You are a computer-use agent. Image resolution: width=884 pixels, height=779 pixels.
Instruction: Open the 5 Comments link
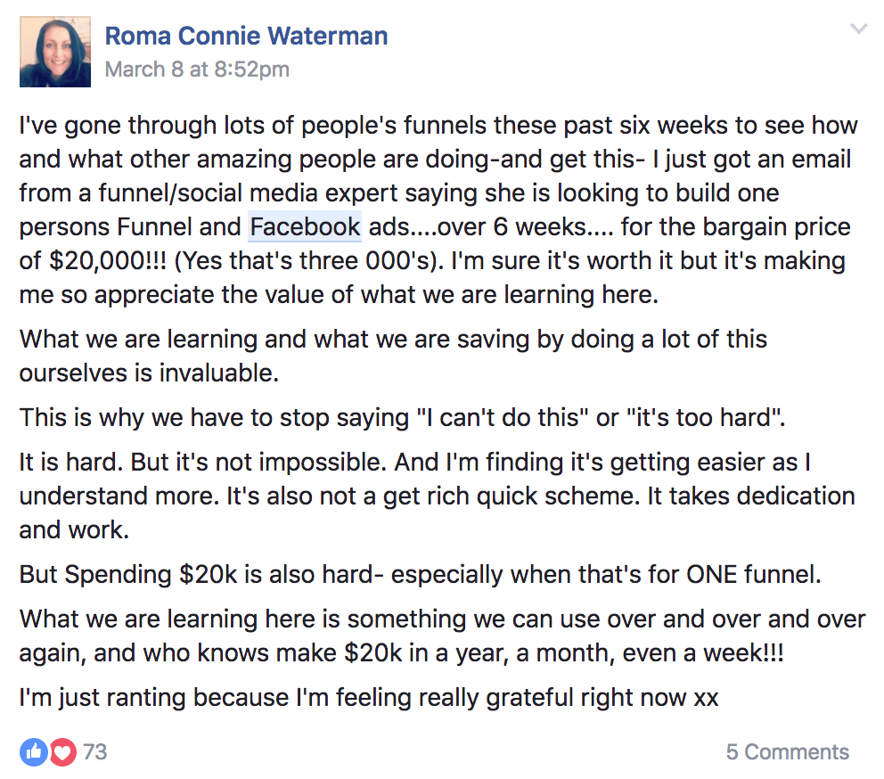(787, 752)
